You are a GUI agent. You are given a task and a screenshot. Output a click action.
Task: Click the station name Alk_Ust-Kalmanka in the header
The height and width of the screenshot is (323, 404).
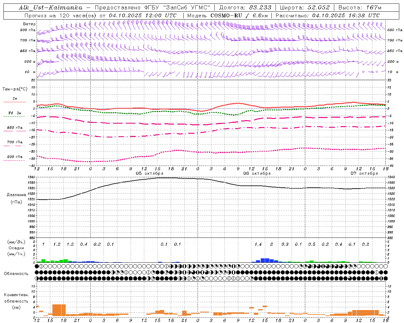[x=50, y=8]
